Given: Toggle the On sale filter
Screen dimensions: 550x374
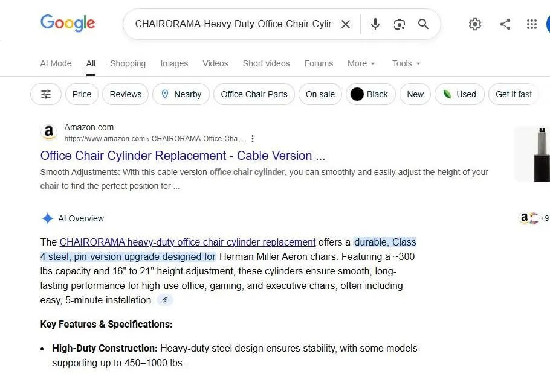Looking at the screenshot, I should [320, 94].
